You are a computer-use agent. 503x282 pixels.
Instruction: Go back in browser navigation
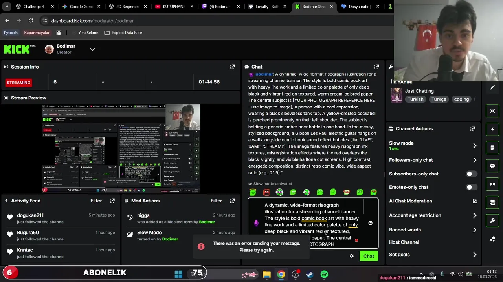click(x=7, y=21)
